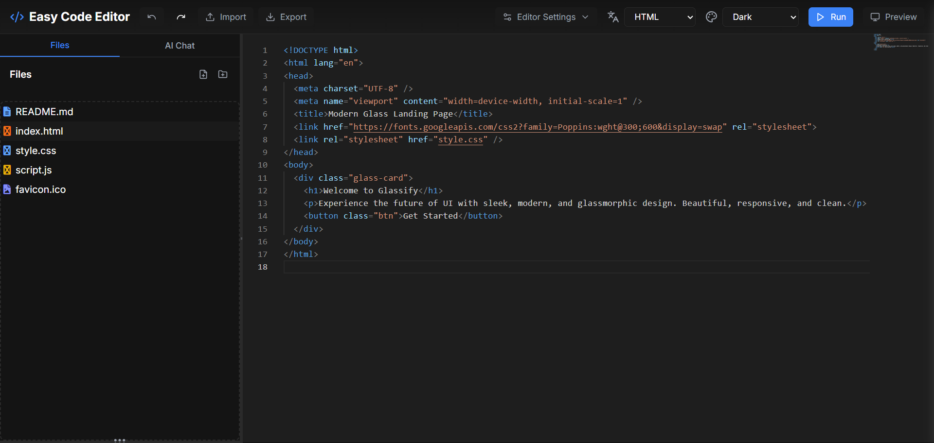Click the Google Fonts URL link
934x443 pixels.
(x=538, y=127)
